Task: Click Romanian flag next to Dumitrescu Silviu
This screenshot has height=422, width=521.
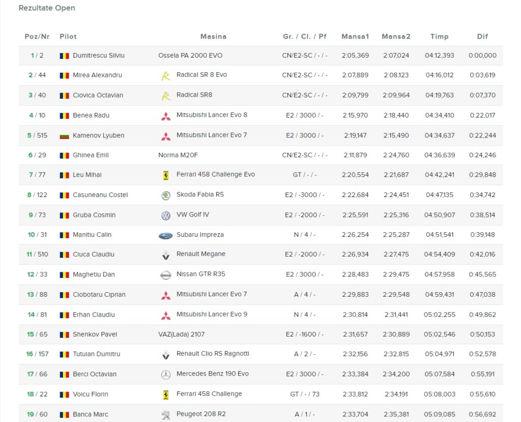Action: (x=64, y=55)
